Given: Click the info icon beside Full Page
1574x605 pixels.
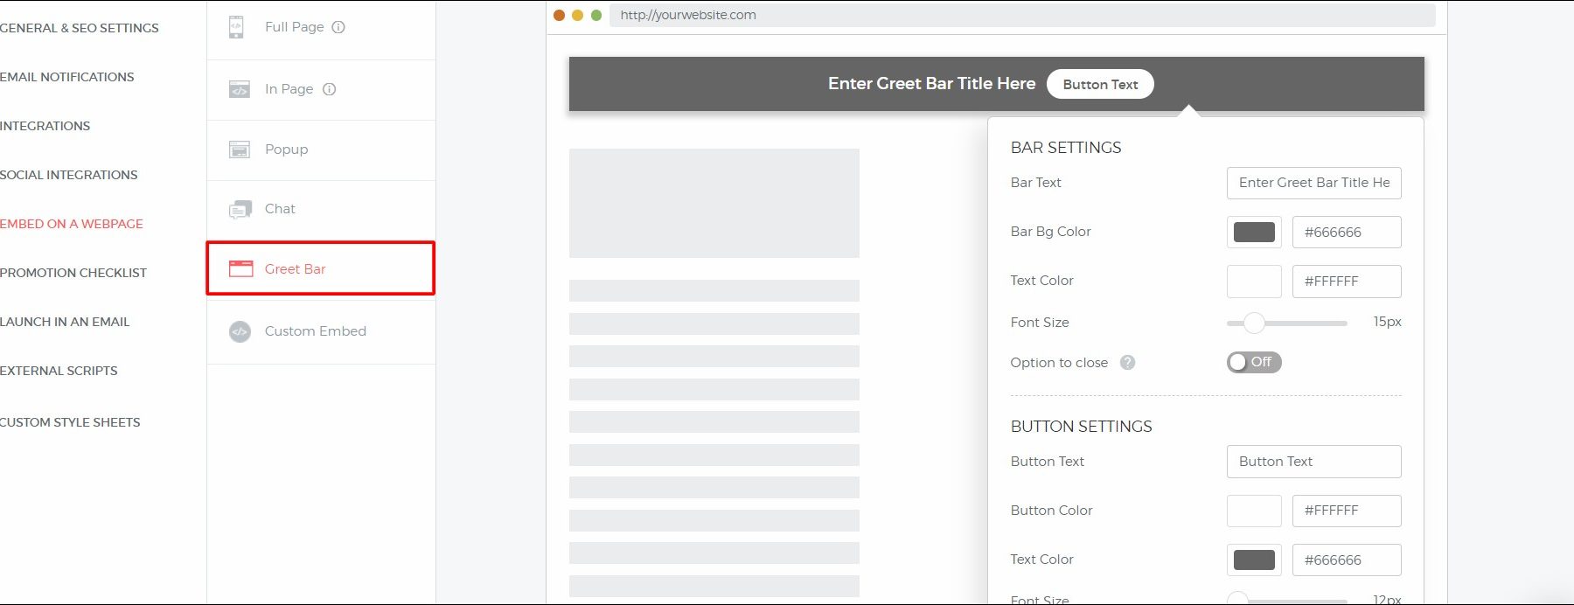Looking at the screenshot, I should click(x=338, y=27).
